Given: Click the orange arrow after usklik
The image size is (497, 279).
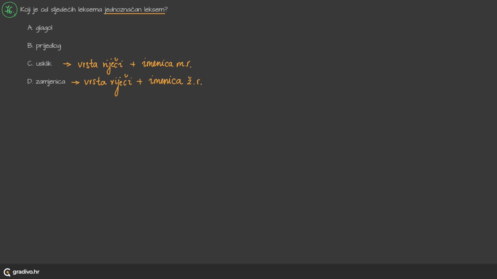Looking at the screenshot, I should pos(67,64).
